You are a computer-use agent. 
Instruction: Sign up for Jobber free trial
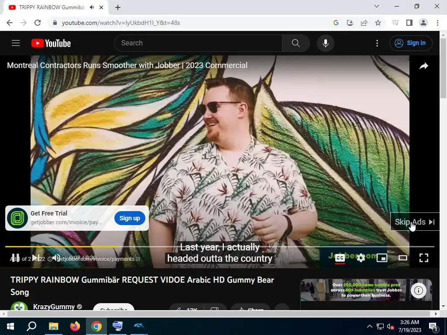click(x=130, y=218)
